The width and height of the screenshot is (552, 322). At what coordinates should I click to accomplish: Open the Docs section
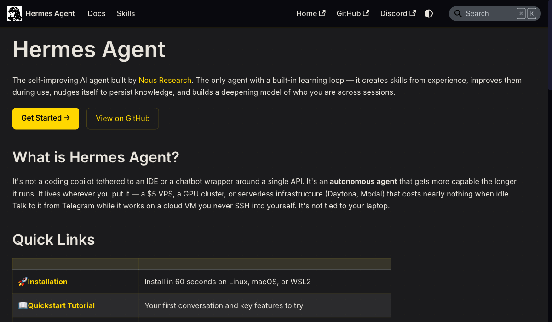tap(96, 13)
